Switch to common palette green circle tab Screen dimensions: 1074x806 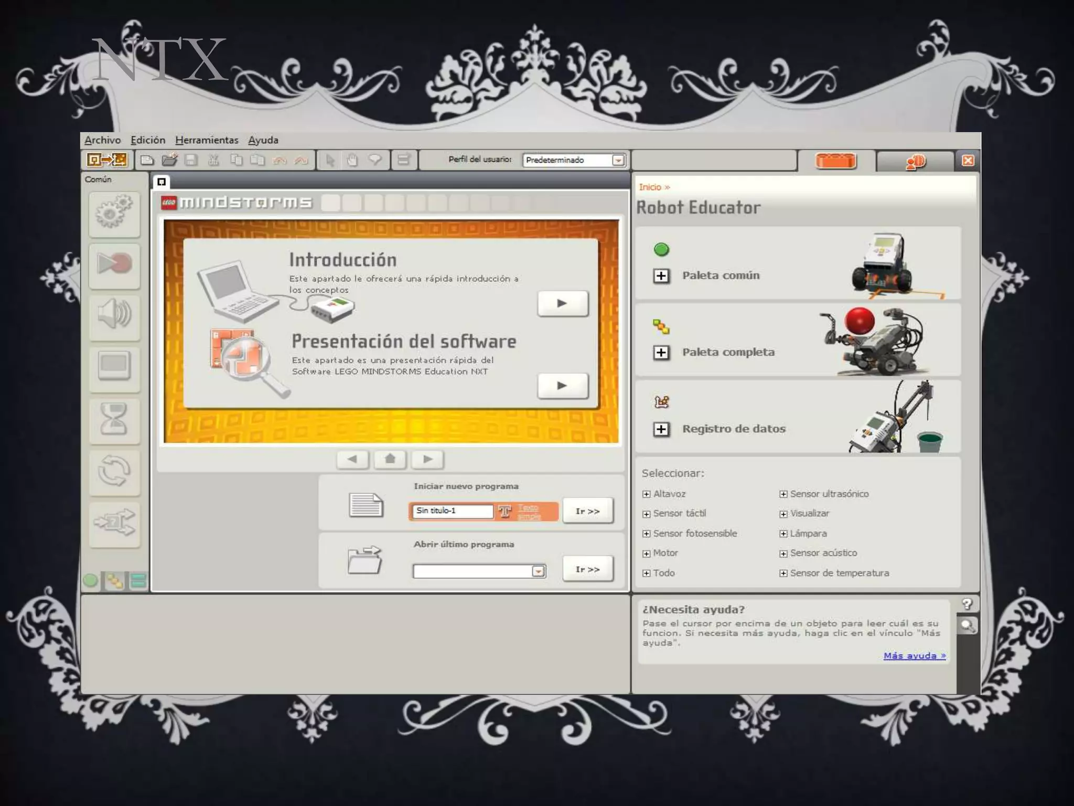point(90,580)
